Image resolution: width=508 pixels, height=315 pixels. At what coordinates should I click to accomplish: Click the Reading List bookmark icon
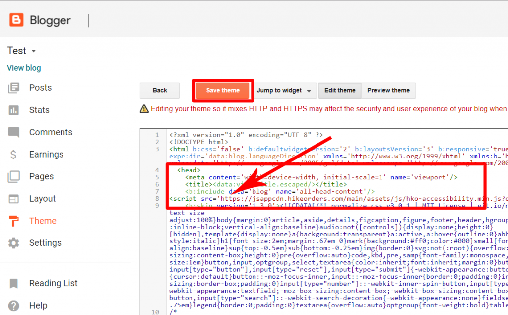(x=13, y=283)
